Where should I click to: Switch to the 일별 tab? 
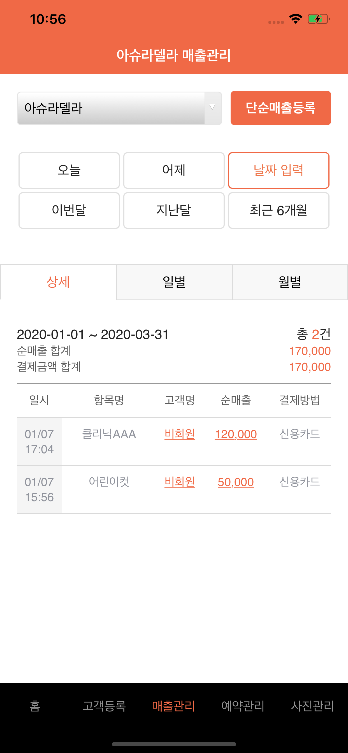(x=174, y=282)
